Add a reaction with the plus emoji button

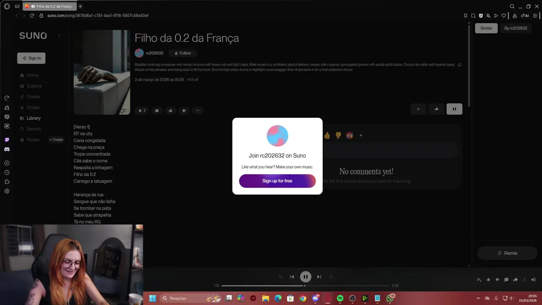361,136
